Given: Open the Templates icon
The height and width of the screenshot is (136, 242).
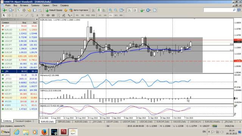Looking at the screenshot, I should [x=155, y=10].
